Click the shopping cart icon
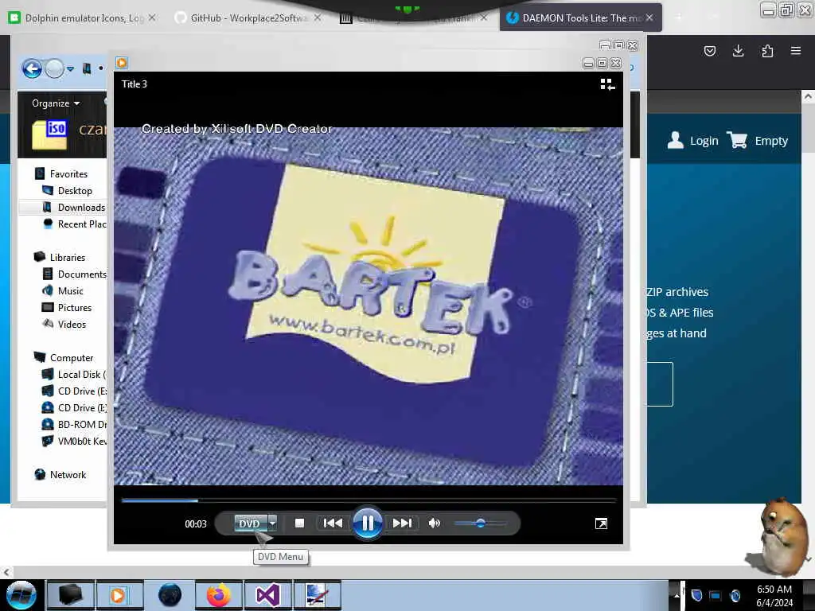Viewport: 815px width, 611px height. click(737, 140)
